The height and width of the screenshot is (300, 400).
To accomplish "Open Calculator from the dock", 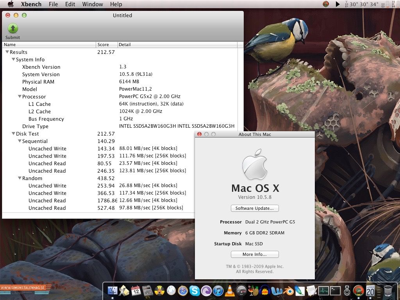I will click(x=147, y=291).
